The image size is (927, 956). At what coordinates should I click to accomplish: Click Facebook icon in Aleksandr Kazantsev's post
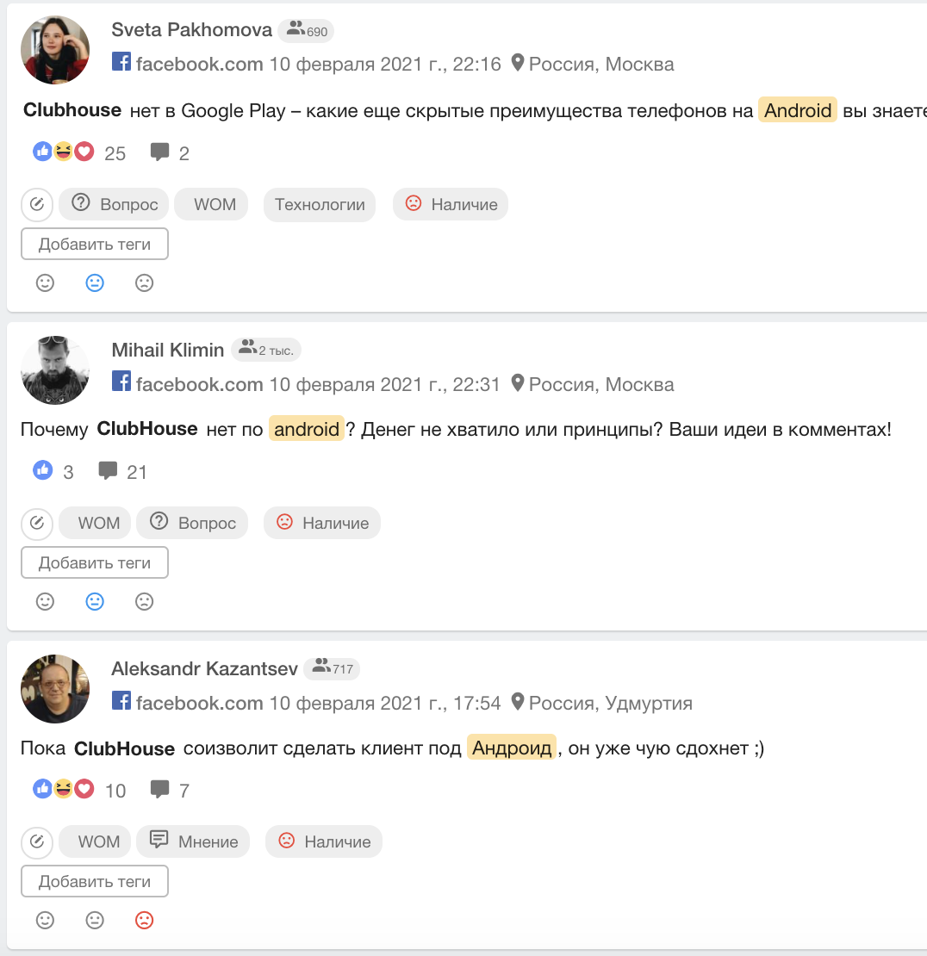pos(121,700)
